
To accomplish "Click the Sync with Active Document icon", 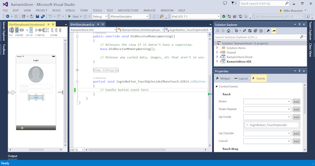I will tap(244, 31).
